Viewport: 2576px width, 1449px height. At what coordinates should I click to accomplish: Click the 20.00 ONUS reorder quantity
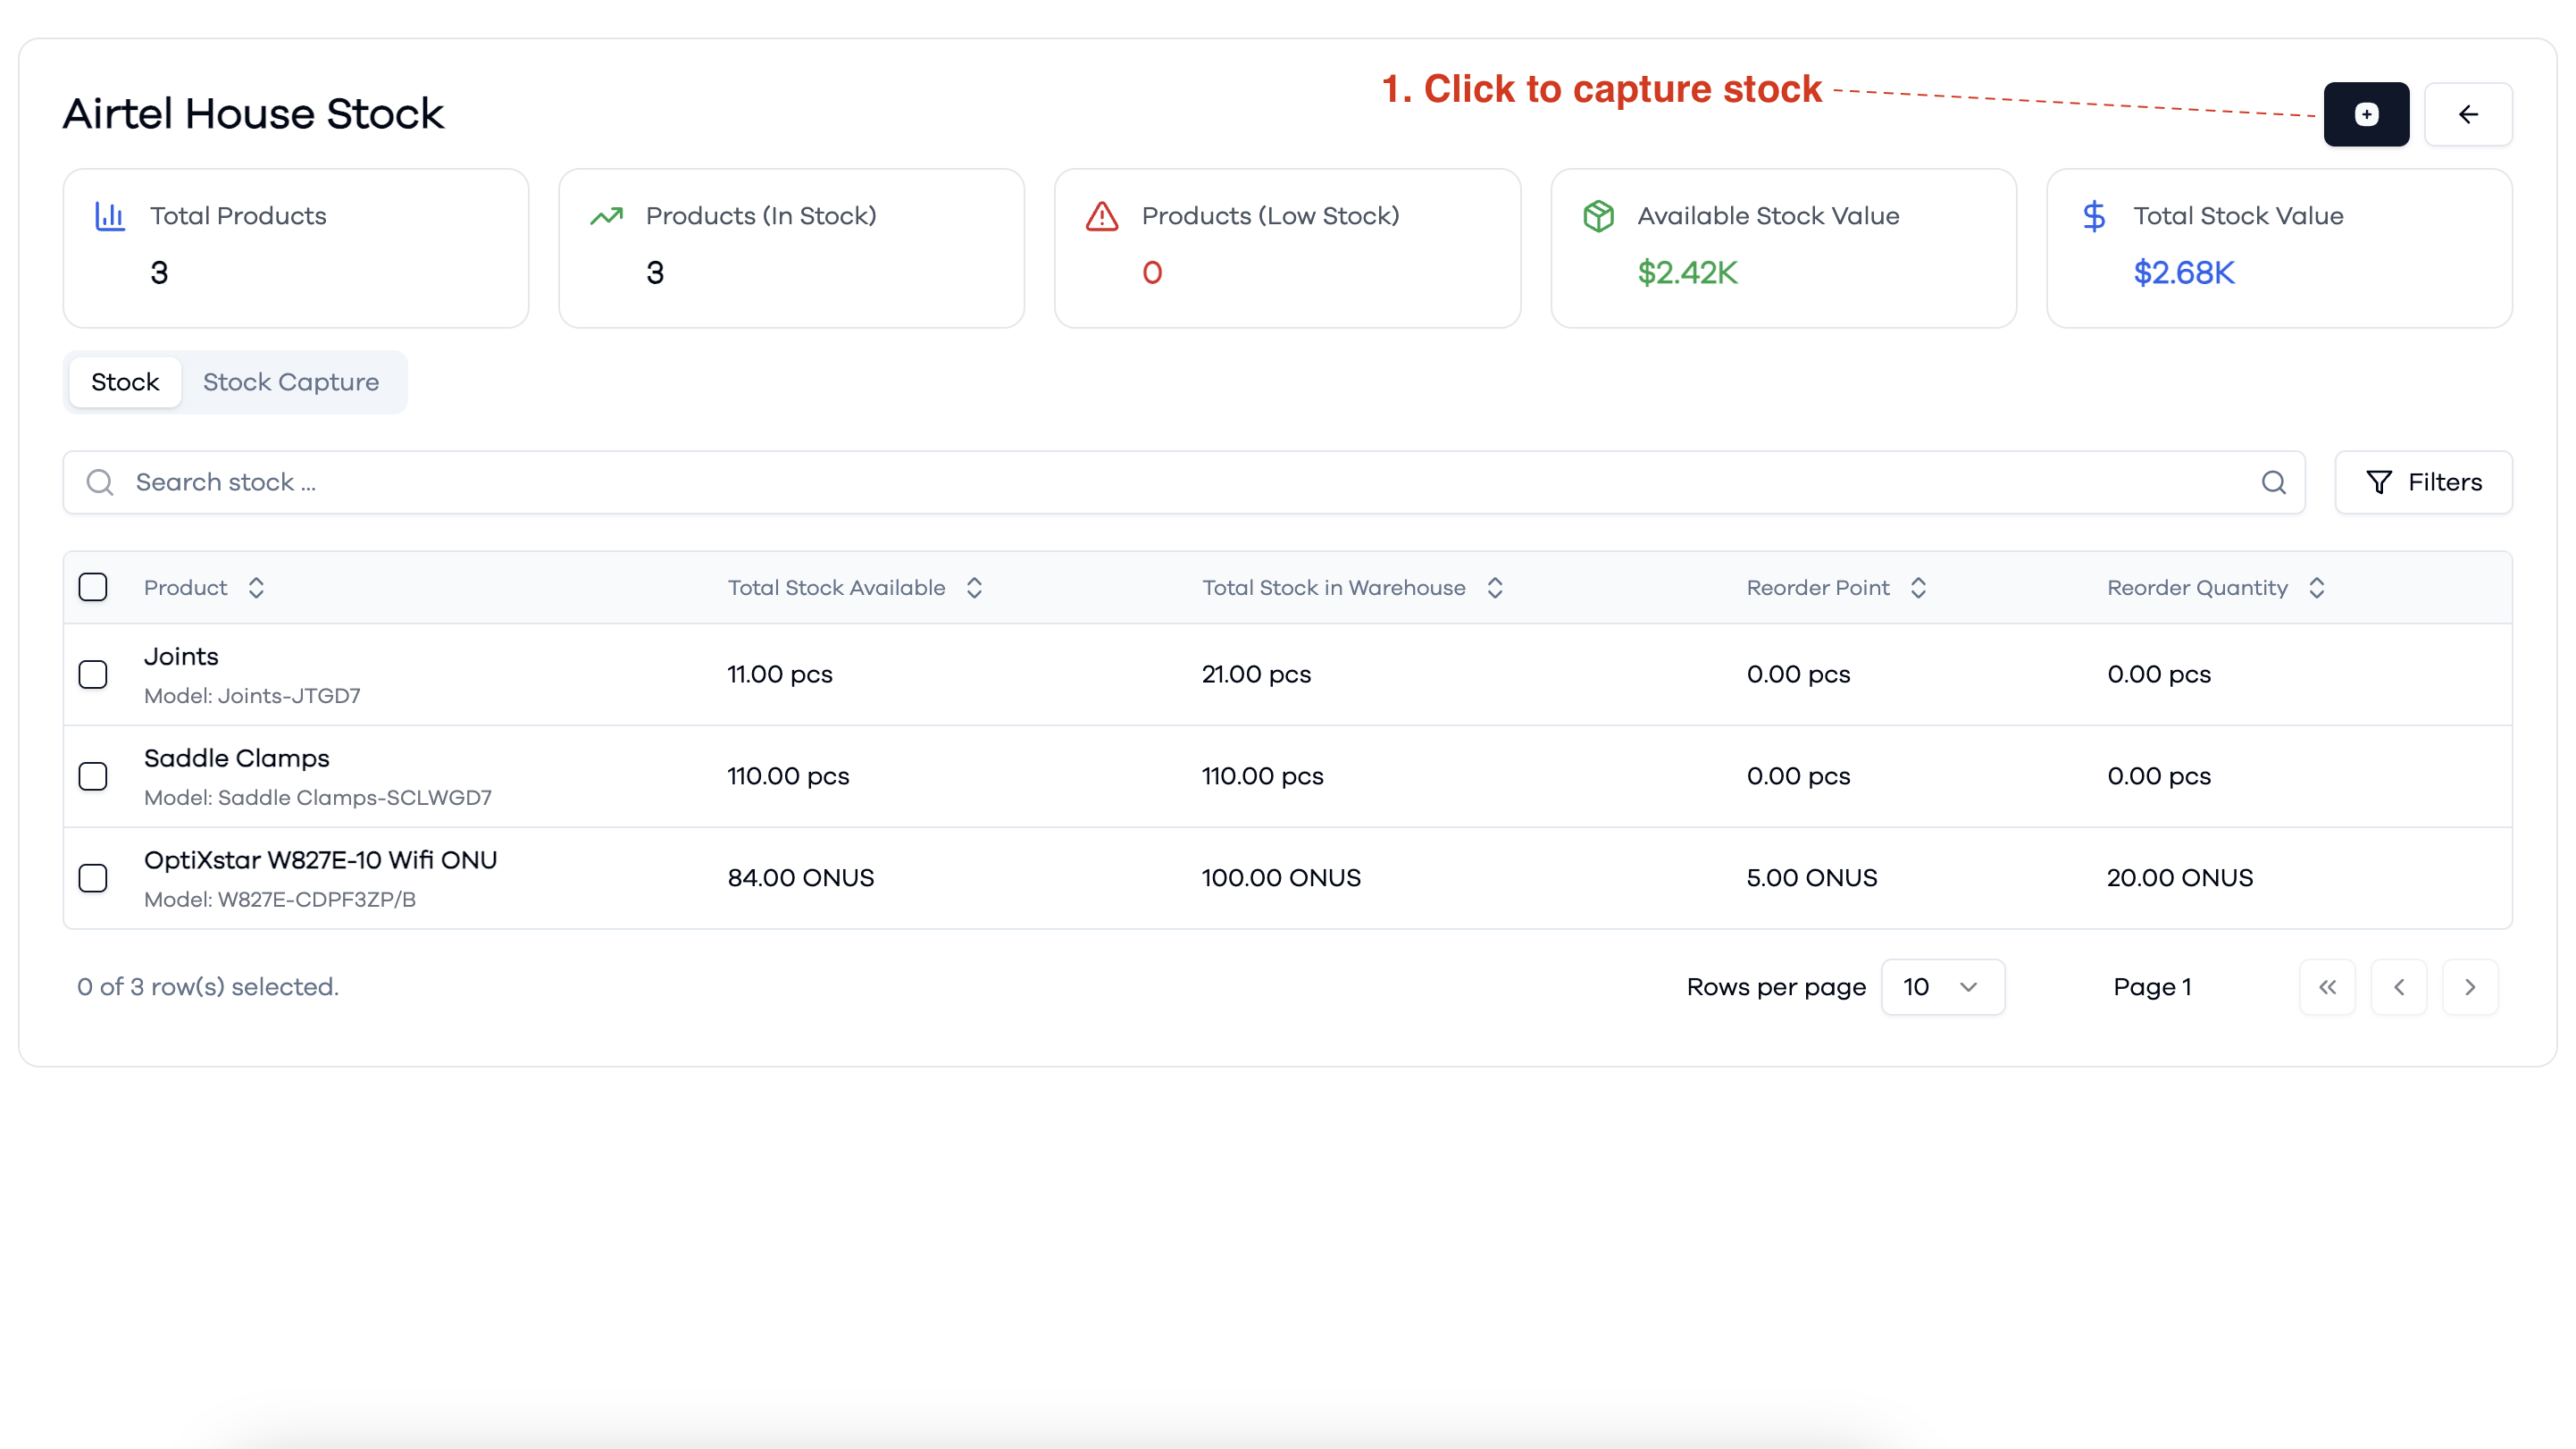coord(2180,878)
